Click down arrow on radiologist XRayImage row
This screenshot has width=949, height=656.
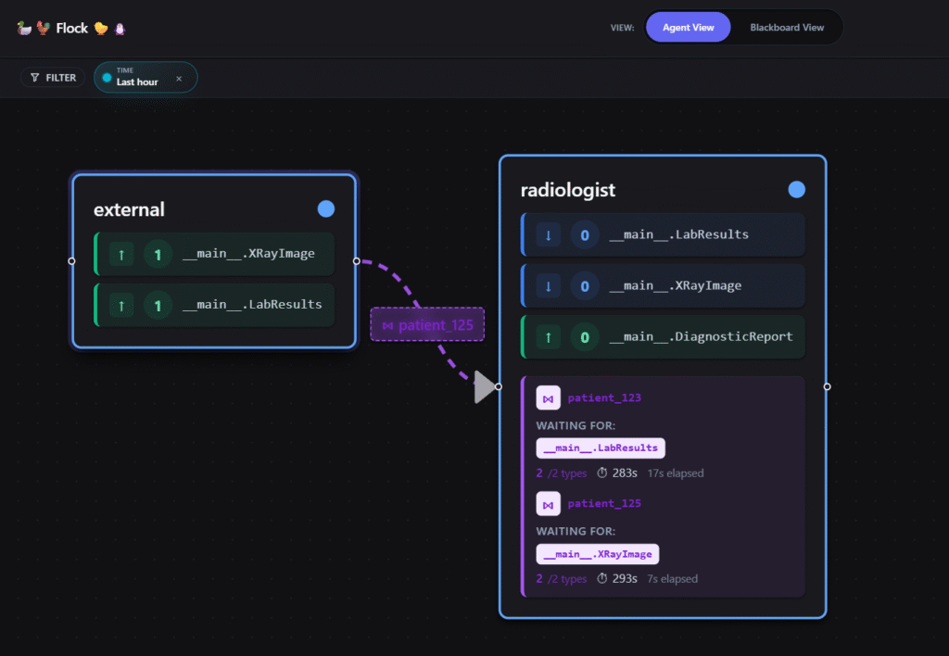point(548,285)
